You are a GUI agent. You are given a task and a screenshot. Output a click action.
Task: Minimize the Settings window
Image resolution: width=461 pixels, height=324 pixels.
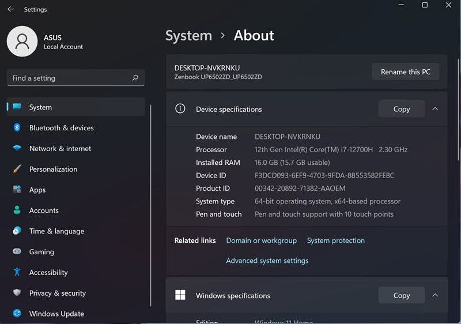tap(401, 5)
